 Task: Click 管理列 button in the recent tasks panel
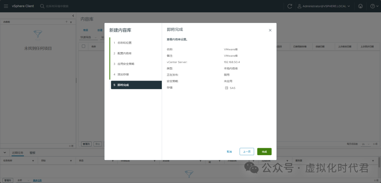click(x=7, y=180)
